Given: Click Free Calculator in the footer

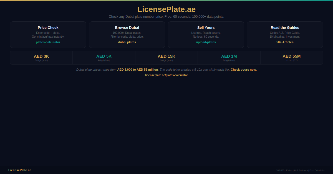Looking at the screenshot, I should point(317,170).
